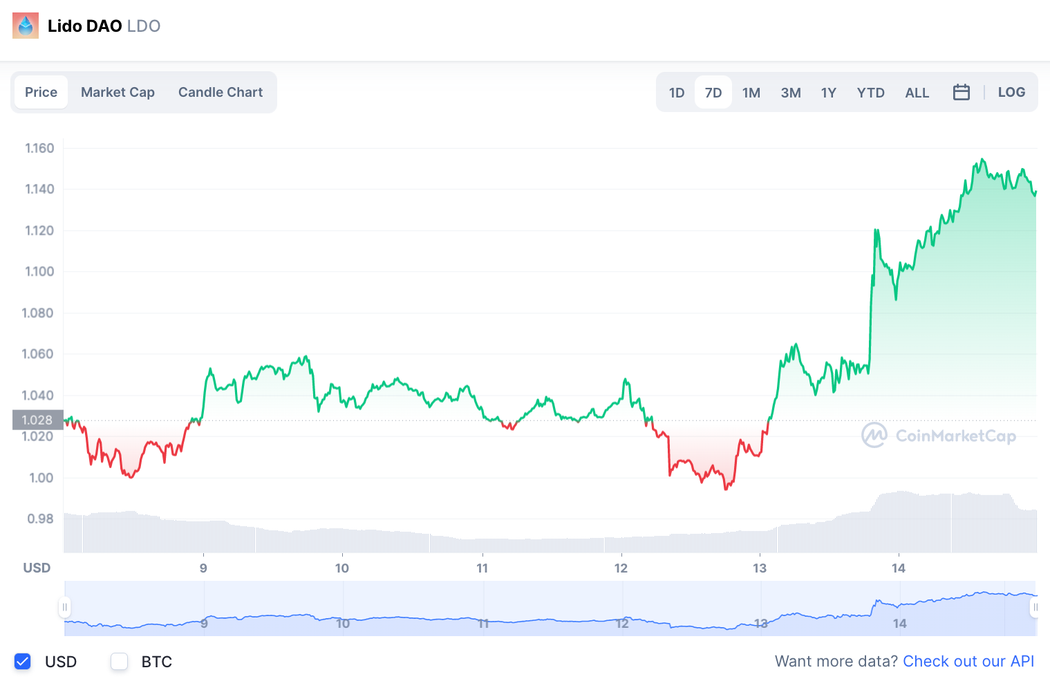Set chart range to 1D
The height and width of the screenshot is (688, 1050).
(x=677, y=92)
